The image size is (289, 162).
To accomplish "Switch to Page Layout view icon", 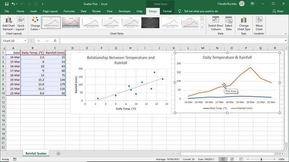I will pos(232,159).
